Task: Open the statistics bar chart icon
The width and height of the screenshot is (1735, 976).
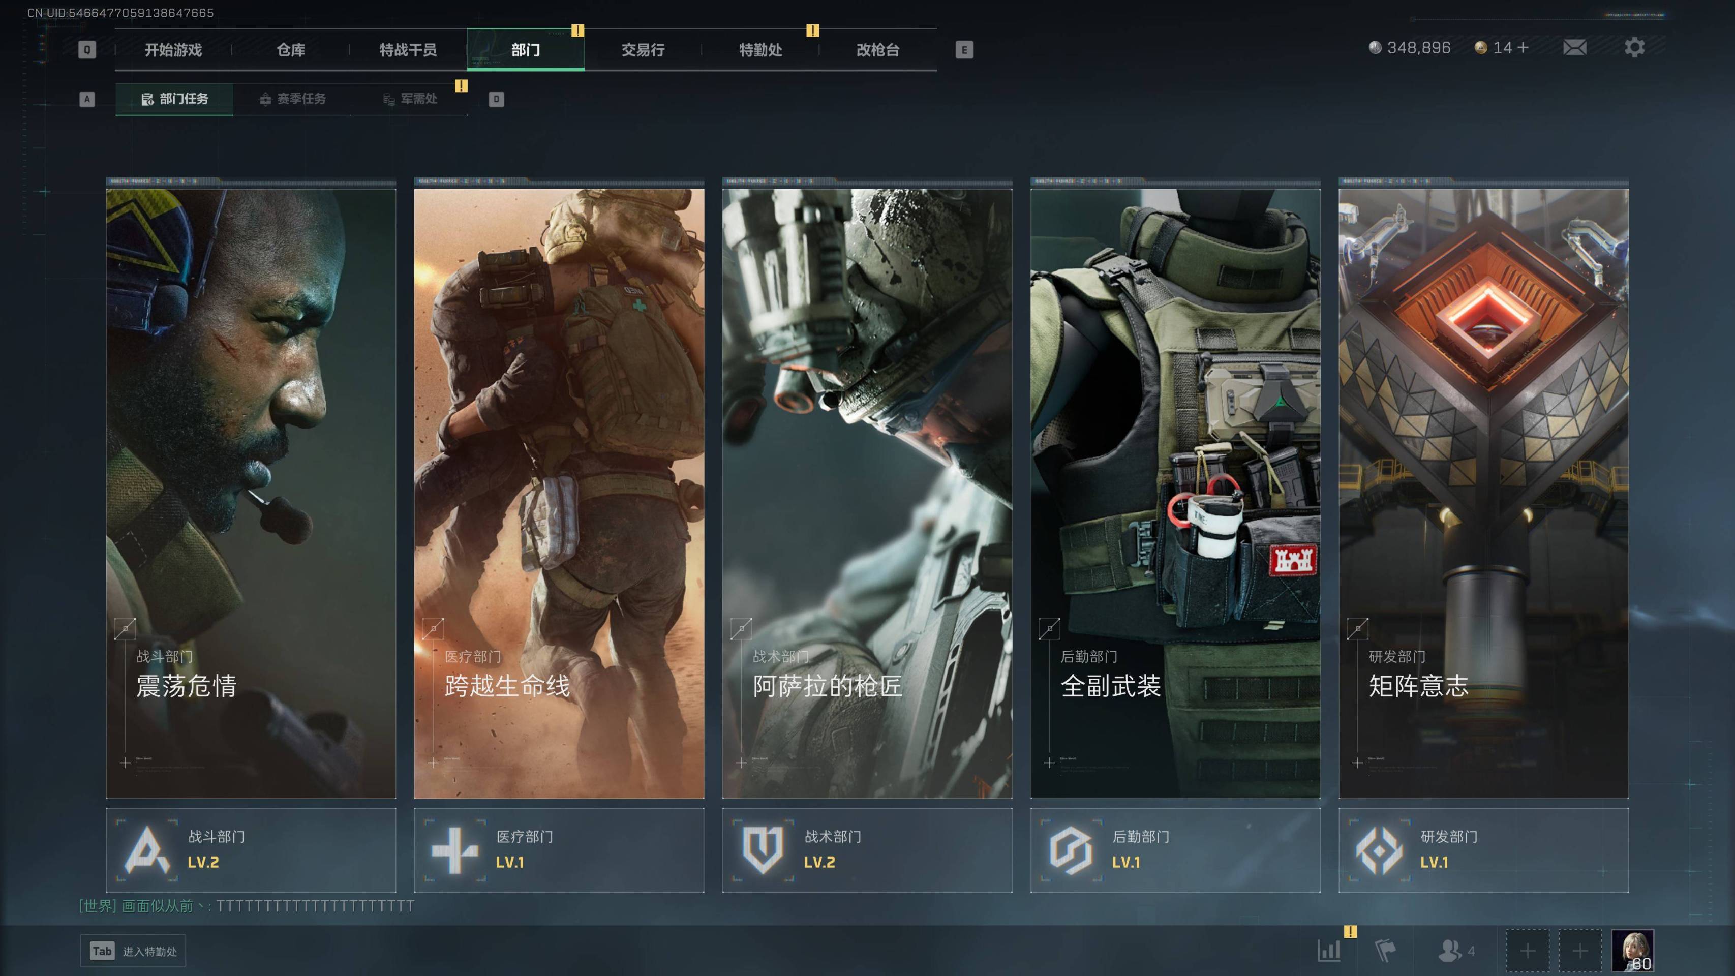Action: [x=1328, y=951]
